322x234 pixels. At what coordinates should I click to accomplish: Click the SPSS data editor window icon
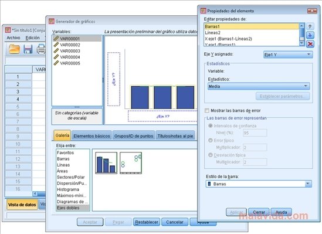tap(8, 30)
